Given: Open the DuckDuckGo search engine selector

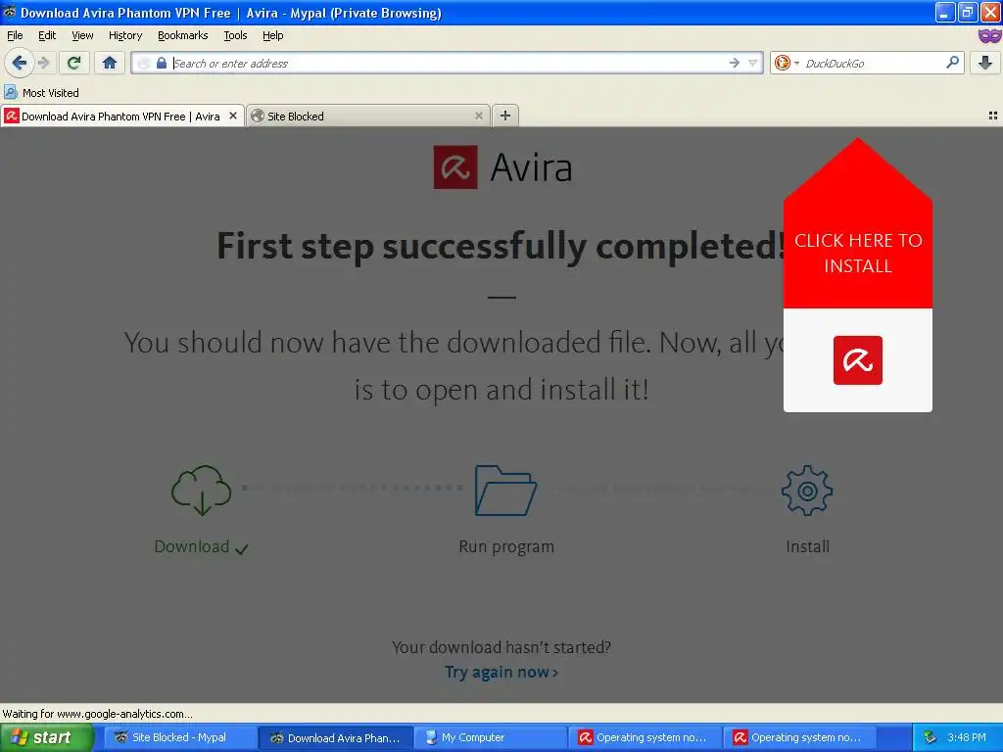Looking at the screenshot, I should (787, 63).
